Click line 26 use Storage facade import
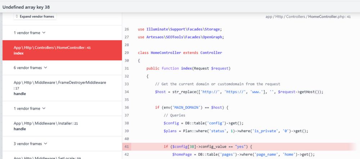This screenshot has width=360, height=159. (180, 29)
